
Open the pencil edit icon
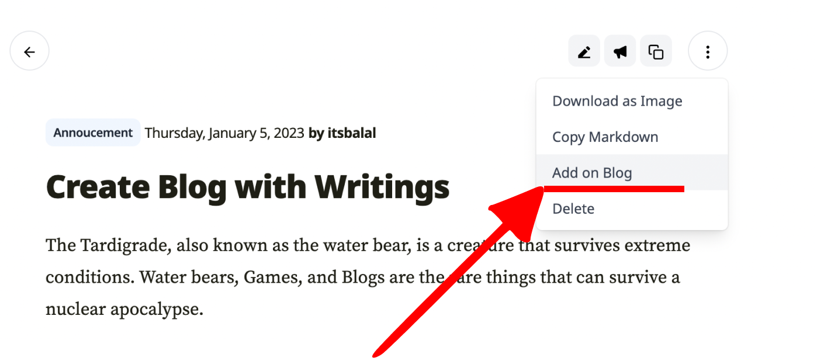(584, 51)
